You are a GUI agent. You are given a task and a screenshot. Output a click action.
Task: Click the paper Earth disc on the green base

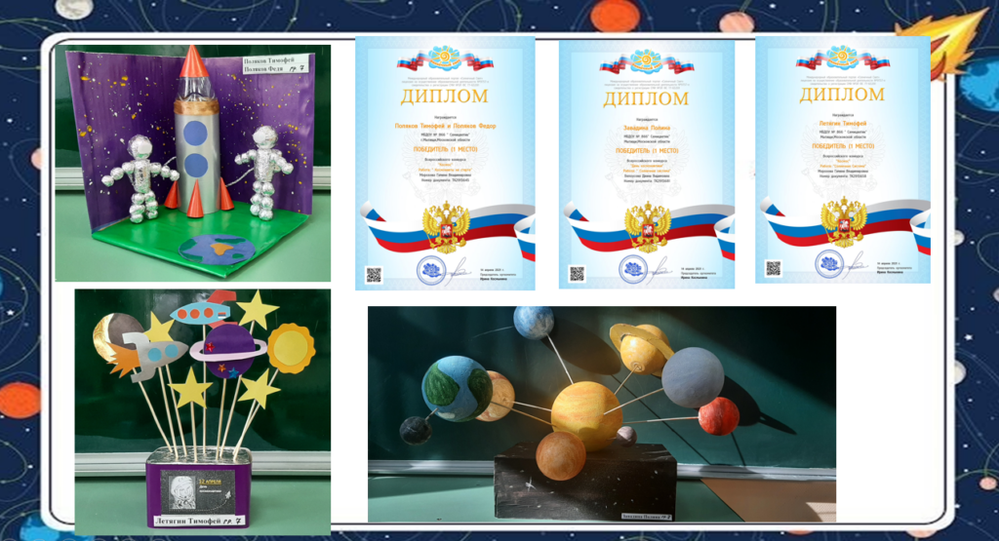(x=217, y=249)
